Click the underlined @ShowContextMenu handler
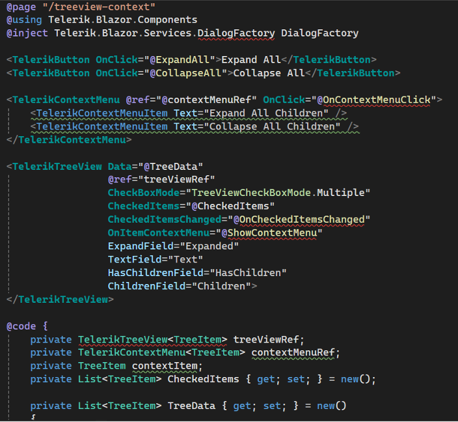 click(x=269, y=232)
